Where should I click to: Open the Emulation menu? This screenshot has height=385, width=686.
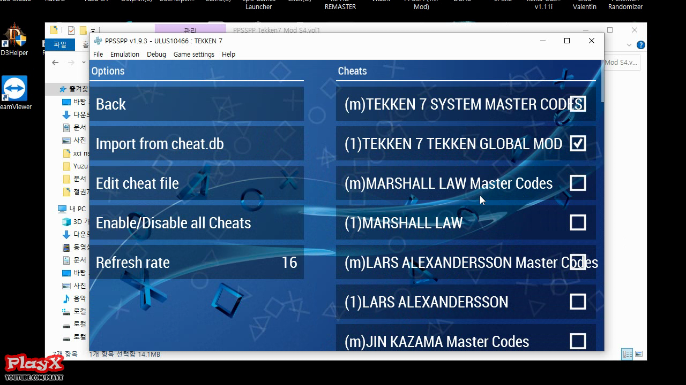[x=125, y=54]
